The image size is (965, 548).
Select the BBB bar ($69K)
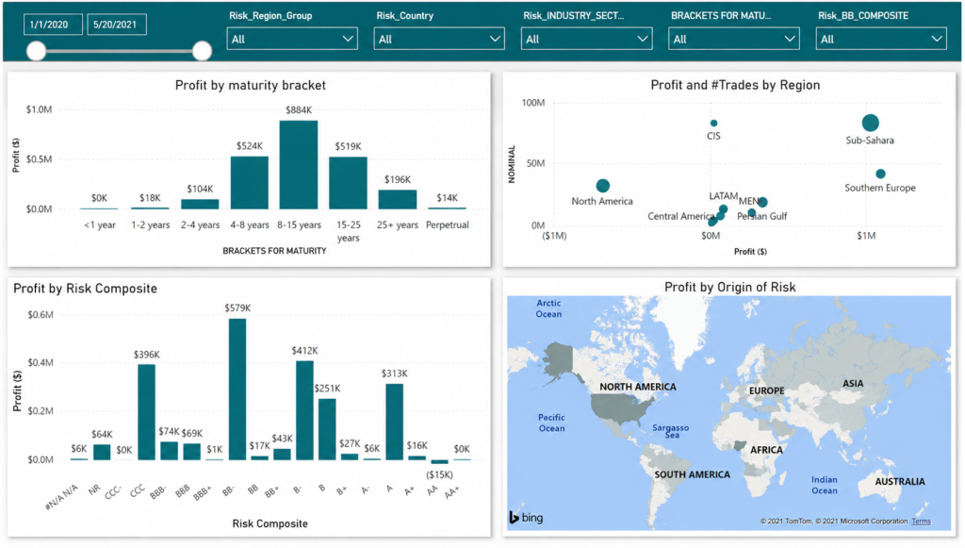pos(192,452)
